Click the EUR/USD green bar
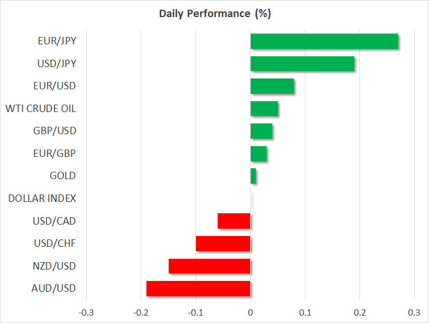This screenshot has width=429, height=323. [272, 86]
